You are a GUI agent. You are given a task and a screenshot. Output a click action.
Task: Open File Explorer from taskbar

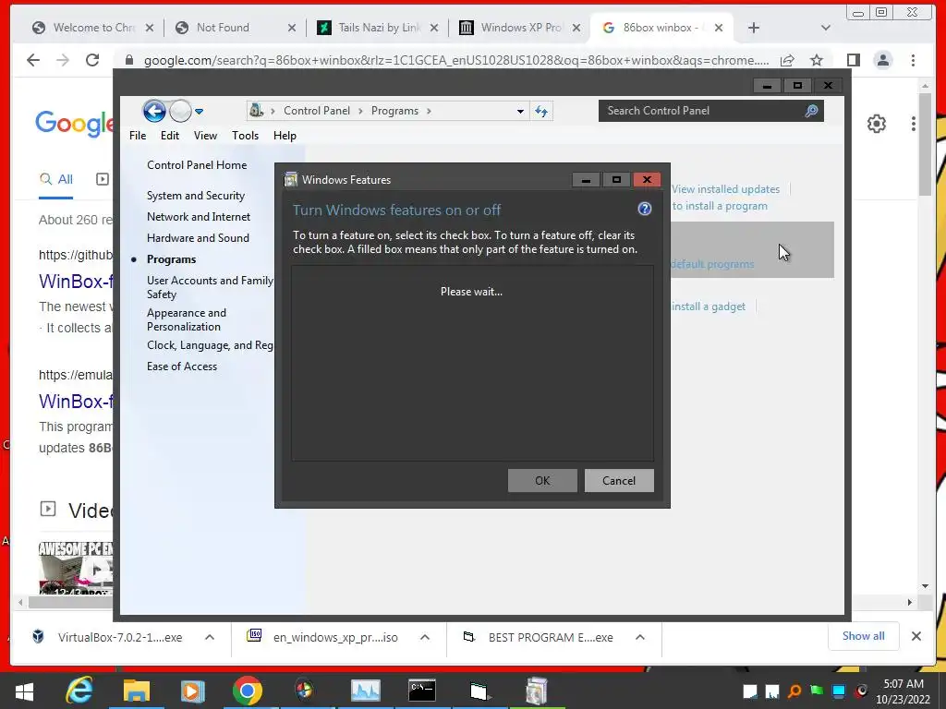click(137, 691)
